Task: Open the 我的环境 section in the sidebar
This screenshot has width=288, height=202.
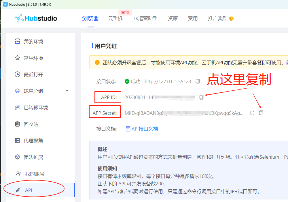Action: click(x=35, y=41)
